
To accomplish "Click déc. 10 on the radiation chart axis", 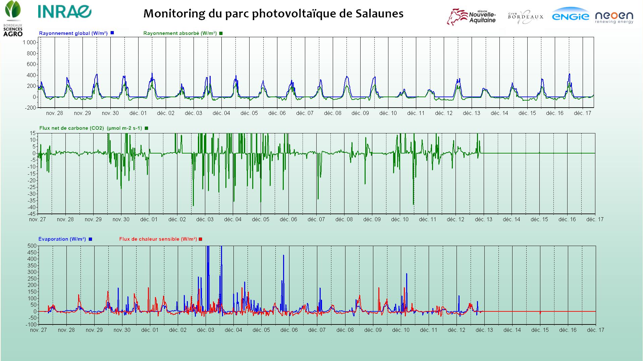I will coord(388,113).
